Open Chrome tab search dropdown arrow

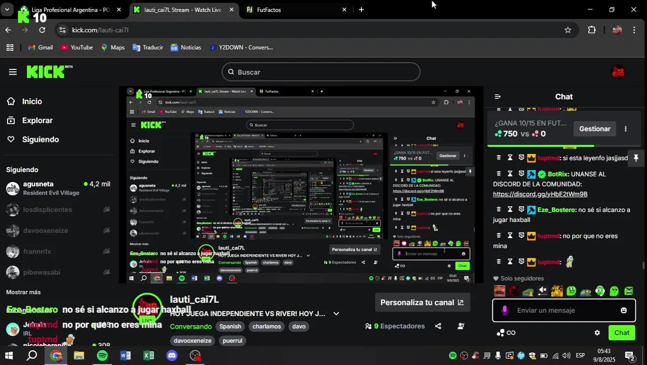[x=7, y=10]
